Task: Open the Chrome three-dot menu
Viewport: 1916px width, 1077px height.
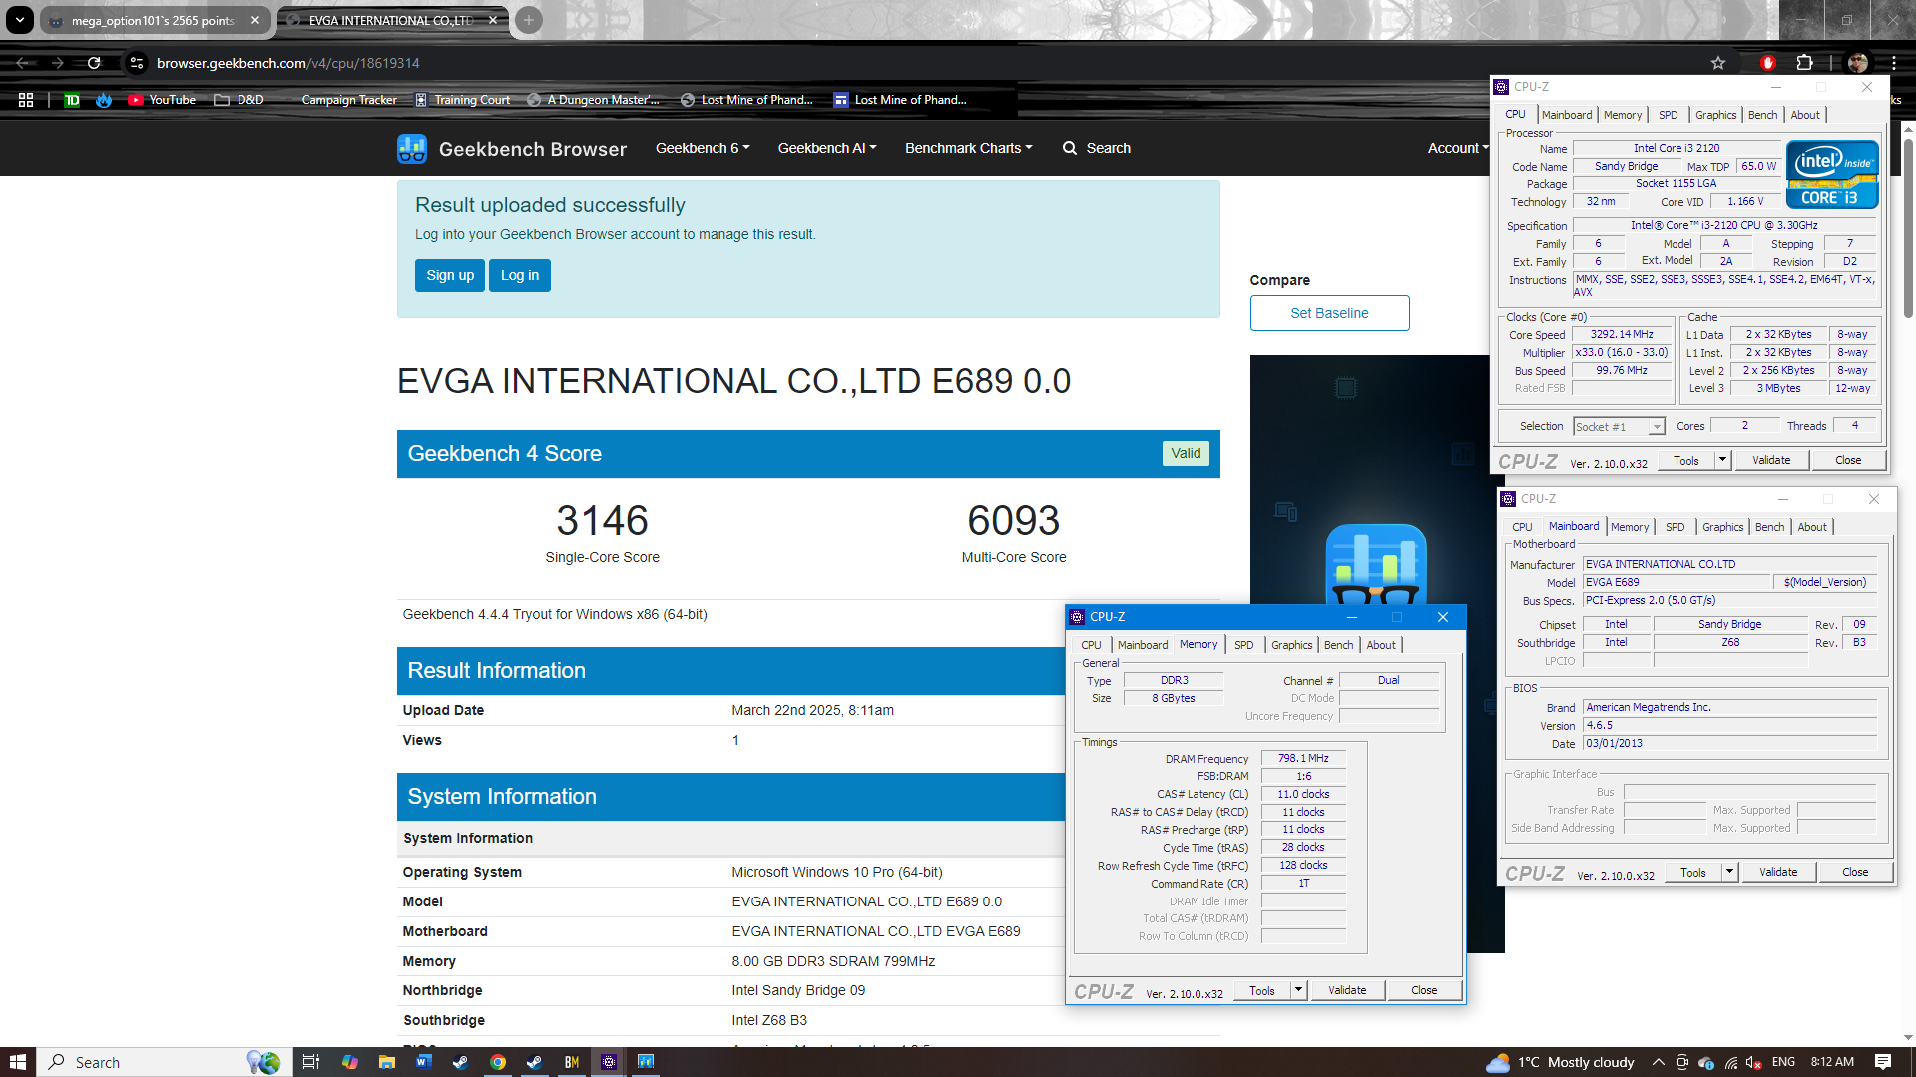Action: (1893, 63)
